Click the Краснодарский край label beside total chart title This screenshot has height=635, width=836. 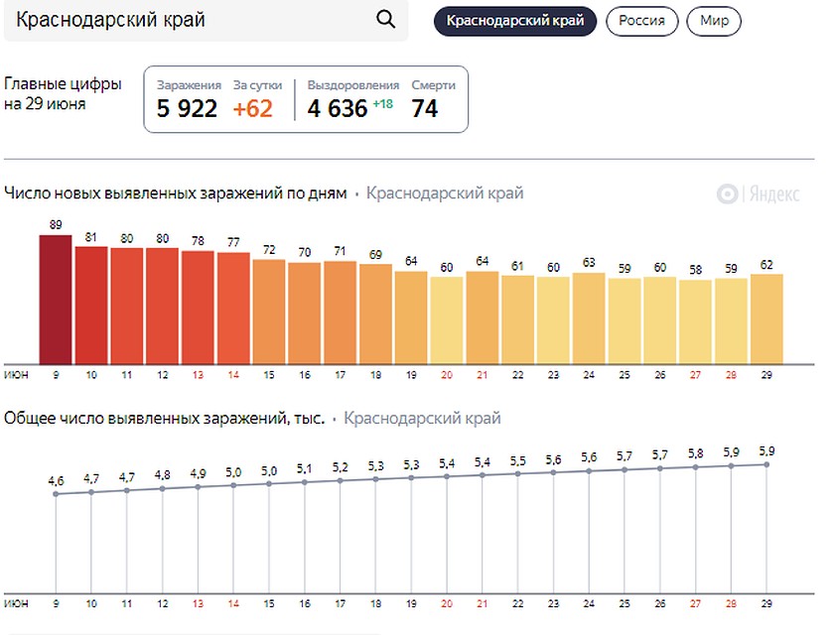coord(422,418)
